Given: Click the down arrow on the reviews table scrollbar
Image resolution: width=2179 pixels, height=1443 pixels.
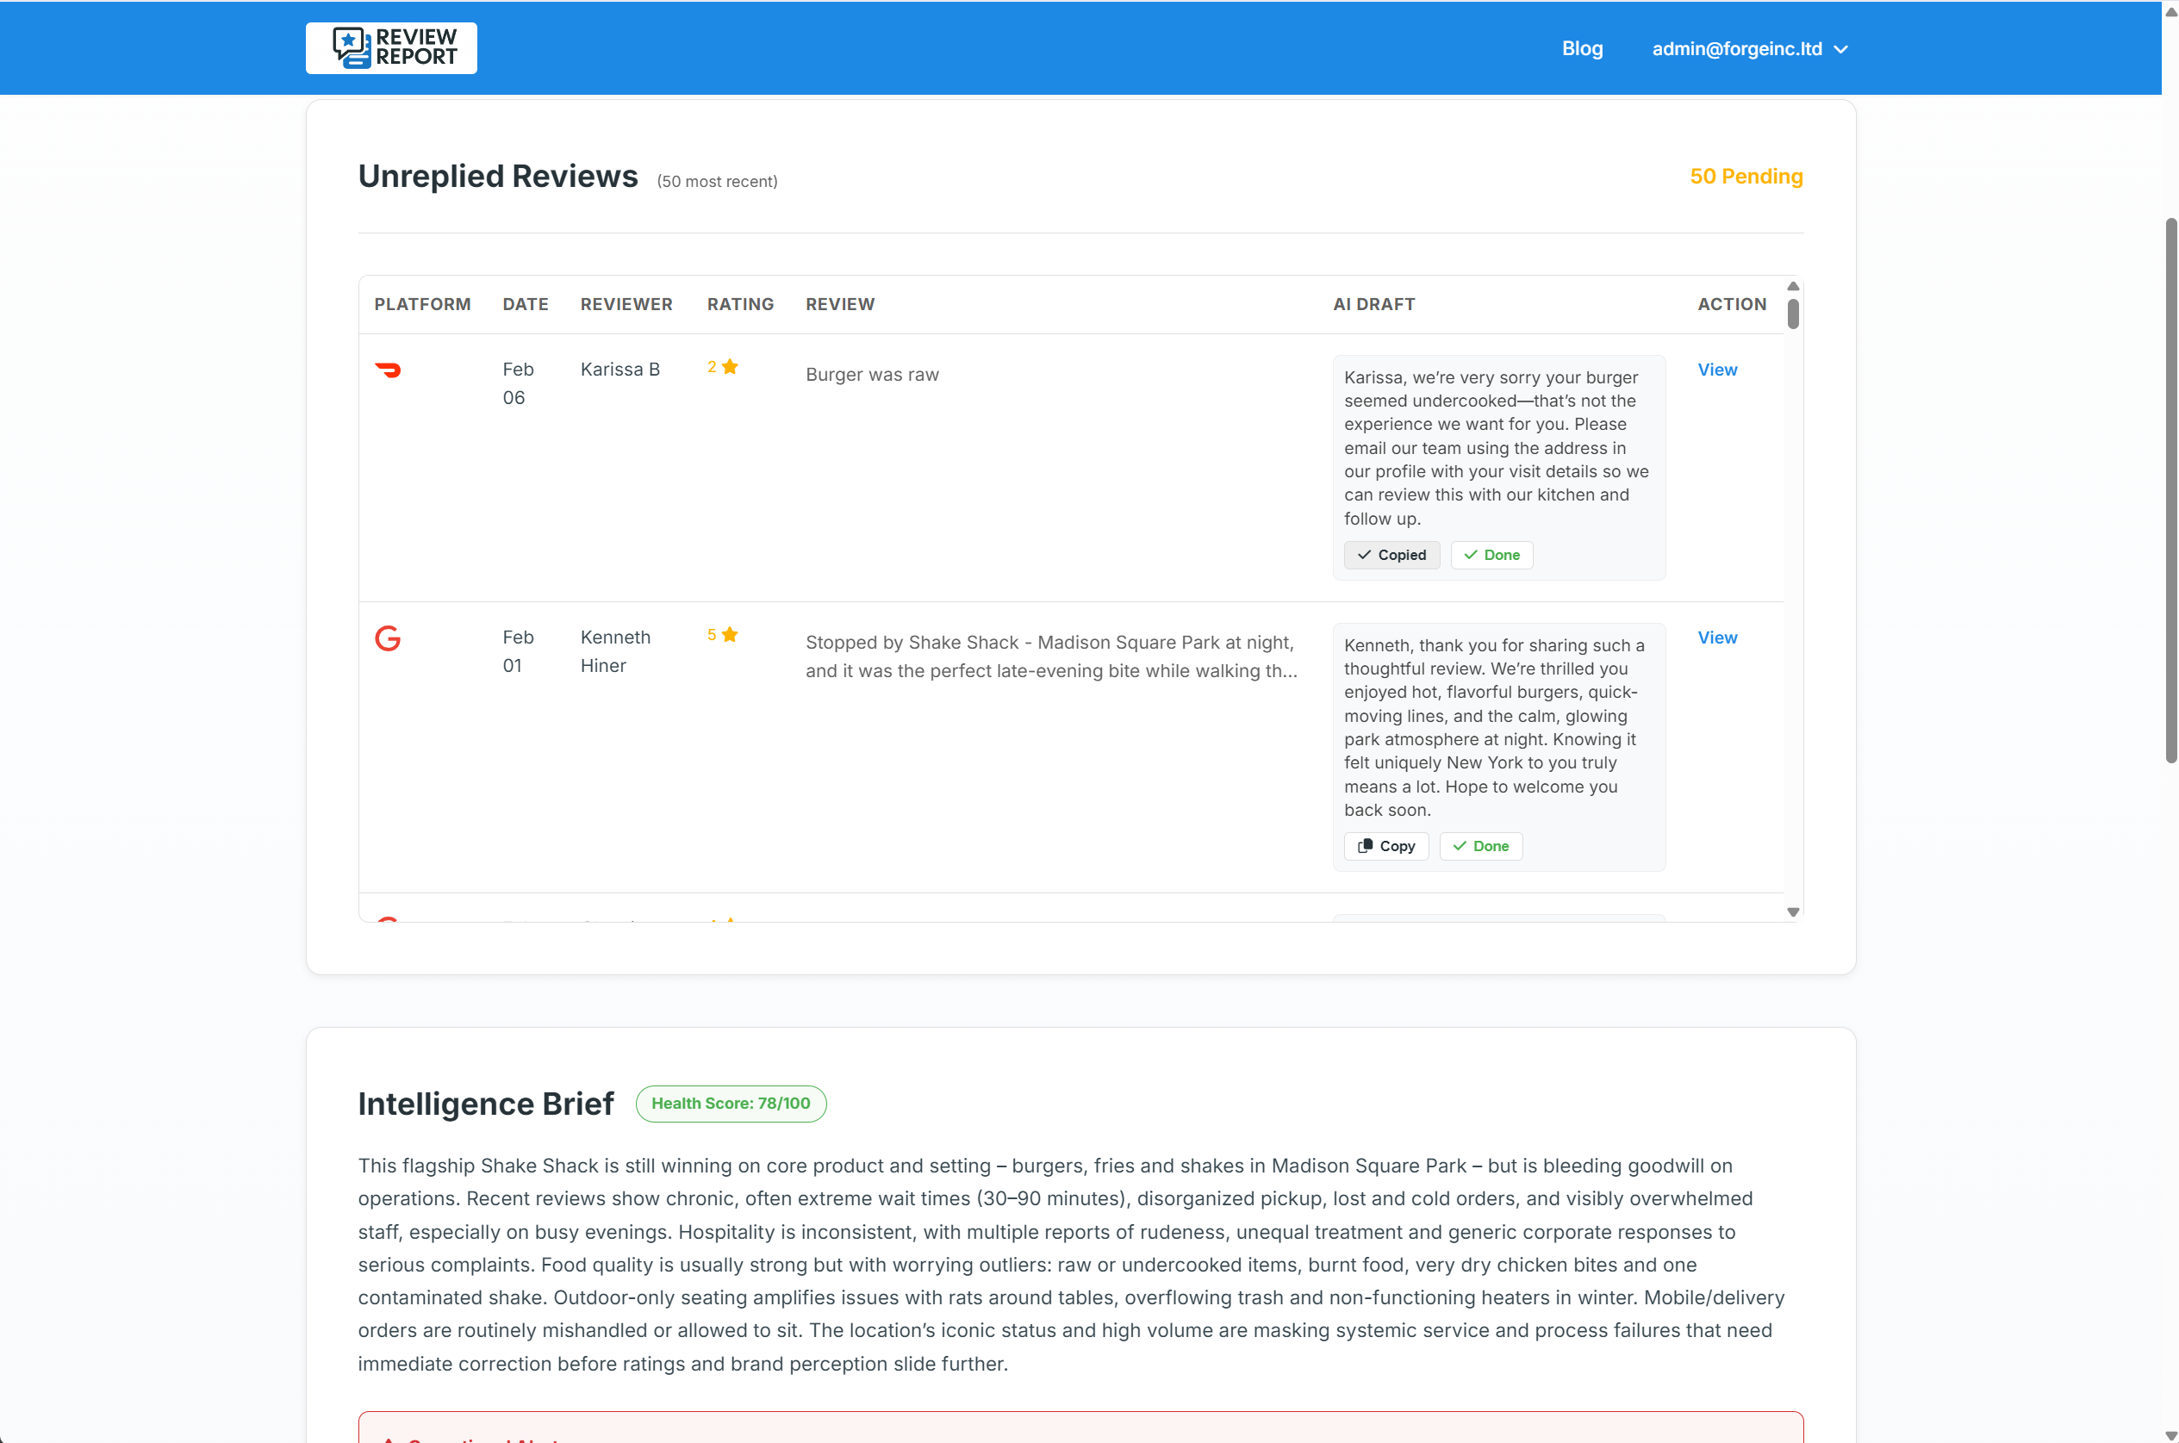Looking at the screenshot, I should (x=1792, y=911).
